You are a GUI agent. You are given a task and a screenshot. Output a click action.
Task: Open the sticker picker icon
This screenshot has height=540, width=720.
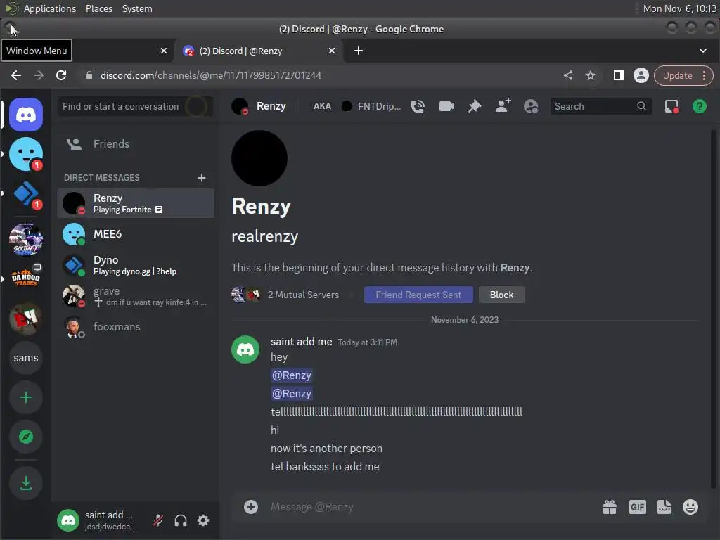coord(664,507)
